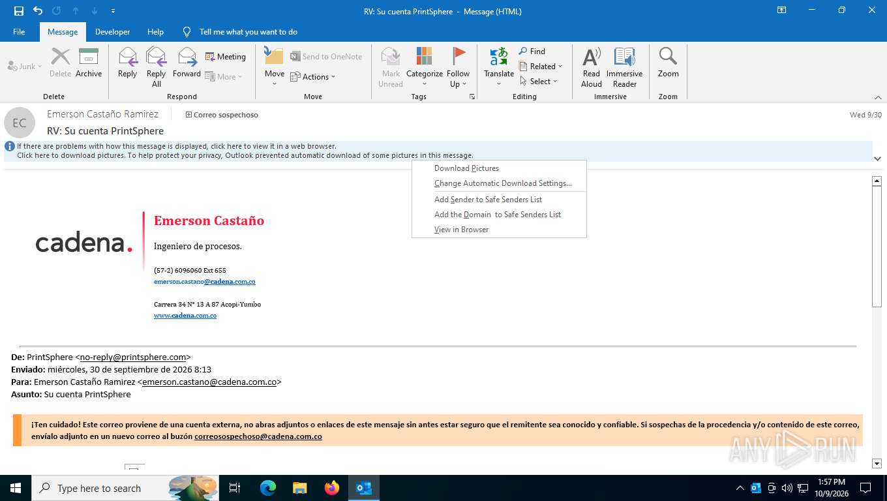The width and height of the screenshot is (887, 501).
Task: Click Find in the Editing group
Action: click(x=532, y=51)
